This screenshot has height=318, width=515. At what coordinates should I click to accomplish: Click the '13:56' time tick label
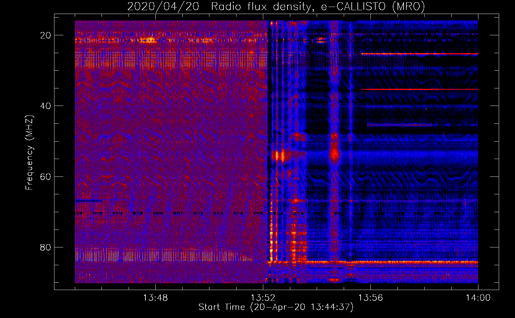point(370,298)
